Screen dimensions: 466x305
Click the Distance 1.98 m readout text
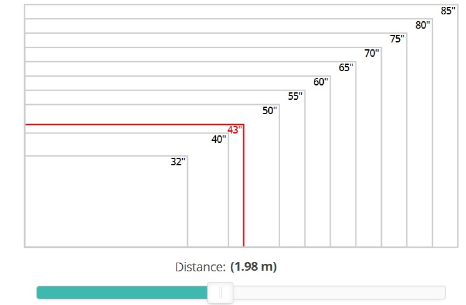(x=226, y=267)
